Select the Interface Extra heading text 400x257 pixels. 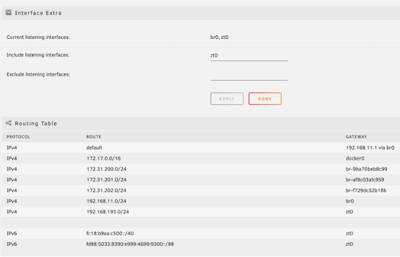tap(38, 13)
